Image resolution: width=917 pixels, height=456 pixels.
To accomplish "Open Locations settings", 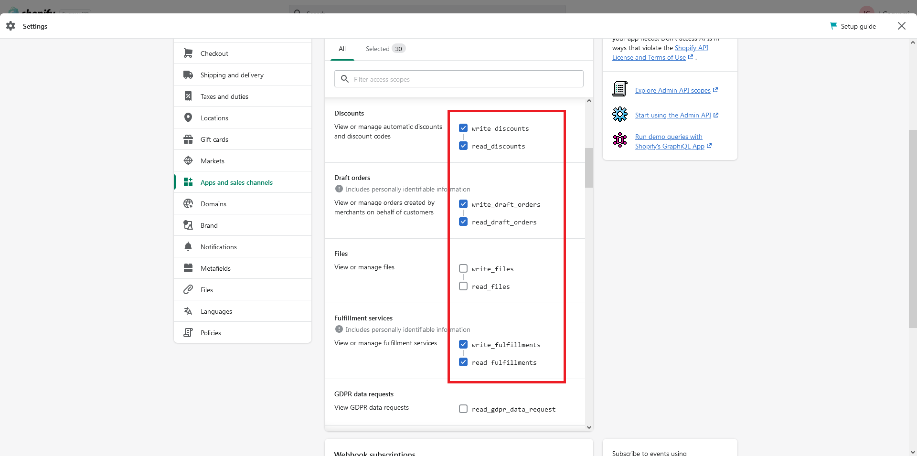I will pyautogui.click(x=243, y=118).
